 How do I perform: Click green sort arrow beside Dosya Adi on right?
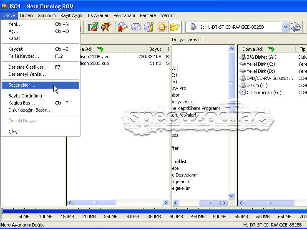(272, 49)
